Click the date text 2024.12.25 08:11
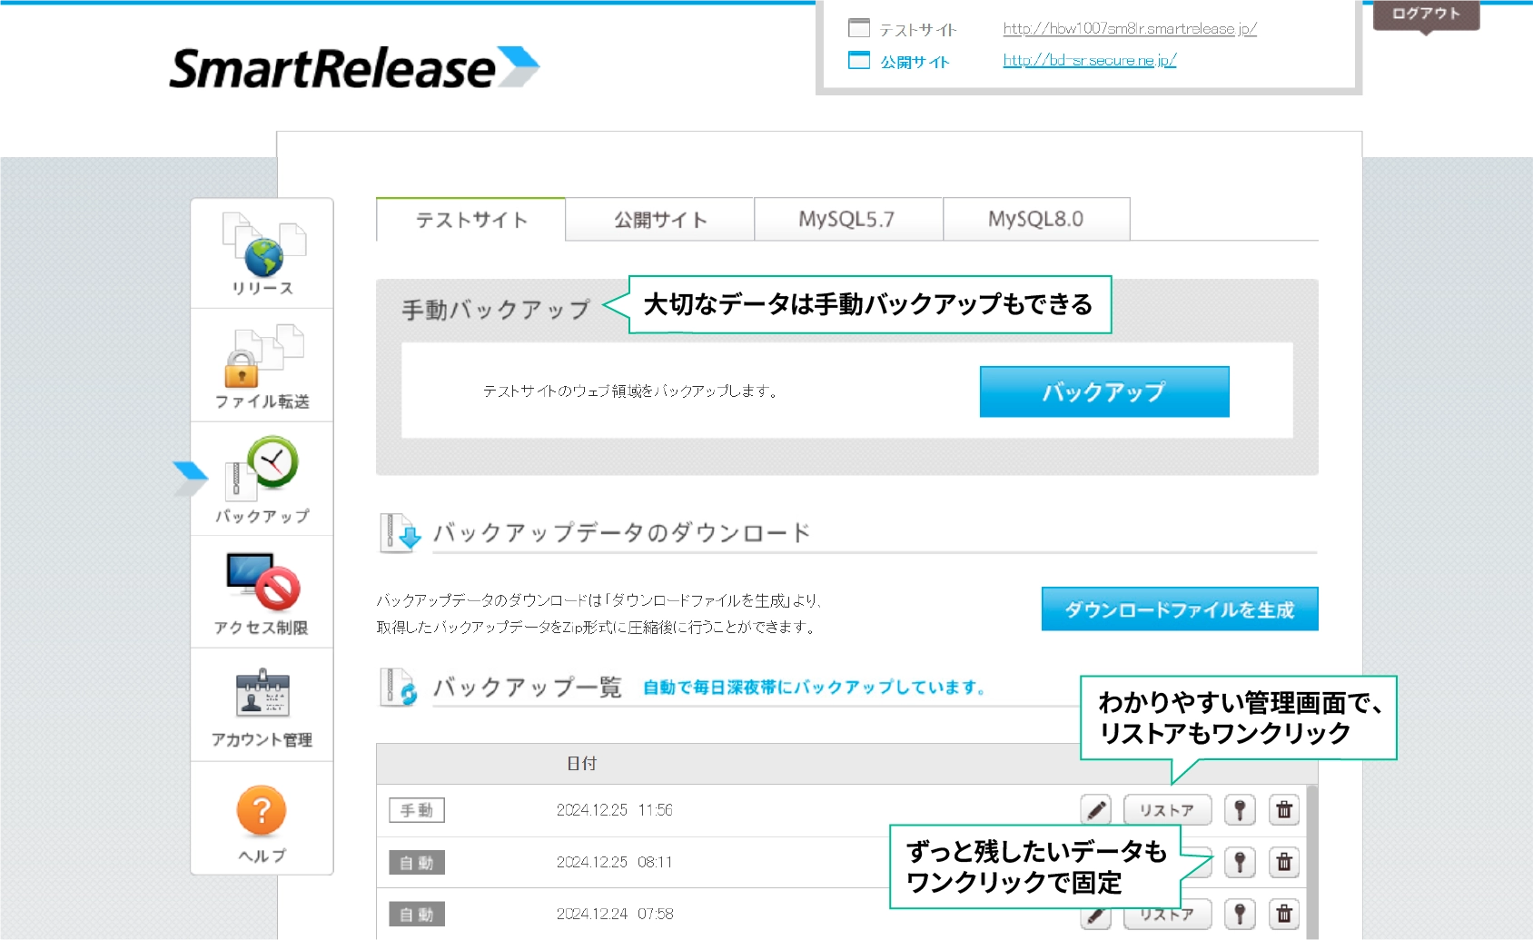Screen dimensions: 1533x940 [x=615, y=862]
